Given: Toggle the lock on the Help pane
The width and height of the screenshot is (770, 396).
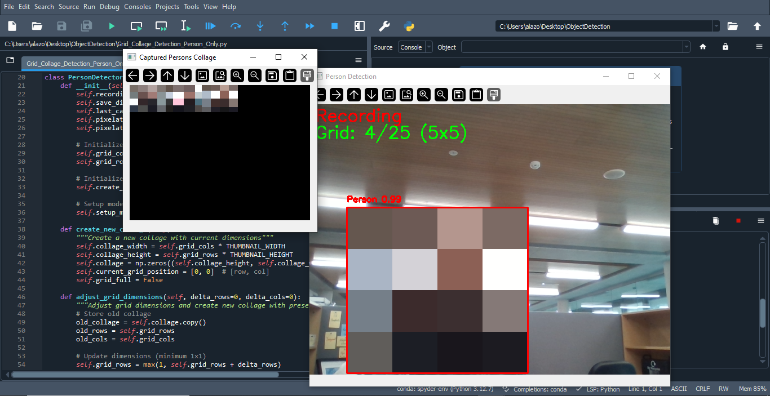Looking at the screenshot, I should [725, 47].
